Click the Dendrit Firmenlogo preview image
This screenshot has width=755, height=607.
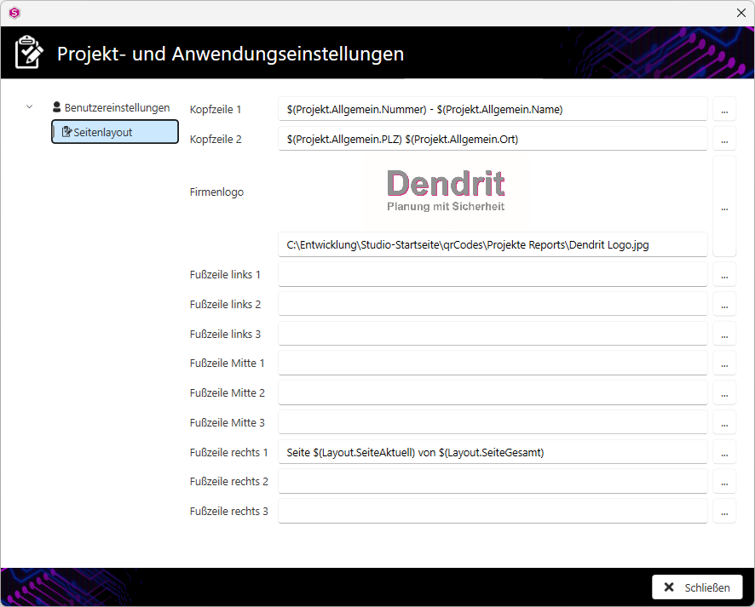coord(446,191)
